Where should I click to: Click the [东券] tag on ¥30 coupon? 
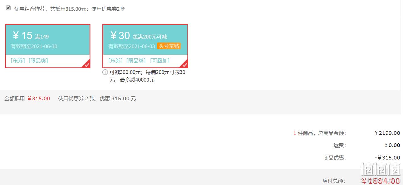coord(115,61)
